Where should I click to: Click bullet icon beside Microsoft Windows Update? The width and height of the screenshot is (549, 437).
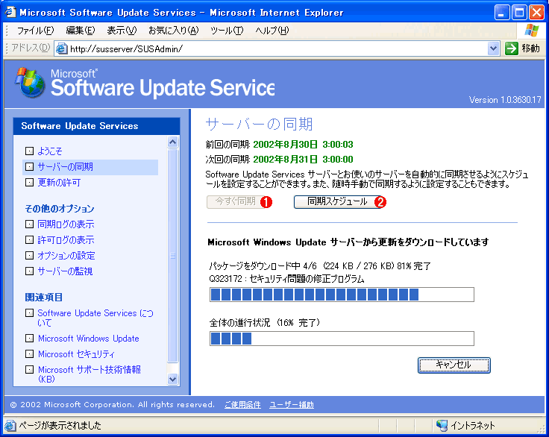29,339
